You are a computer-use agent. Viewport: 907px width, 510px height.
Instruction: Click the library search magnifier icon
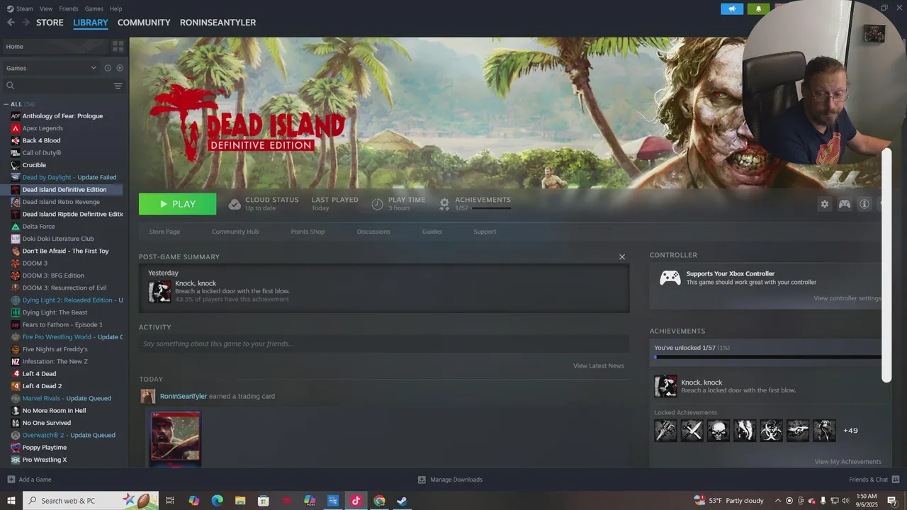(x=10, y=86)
